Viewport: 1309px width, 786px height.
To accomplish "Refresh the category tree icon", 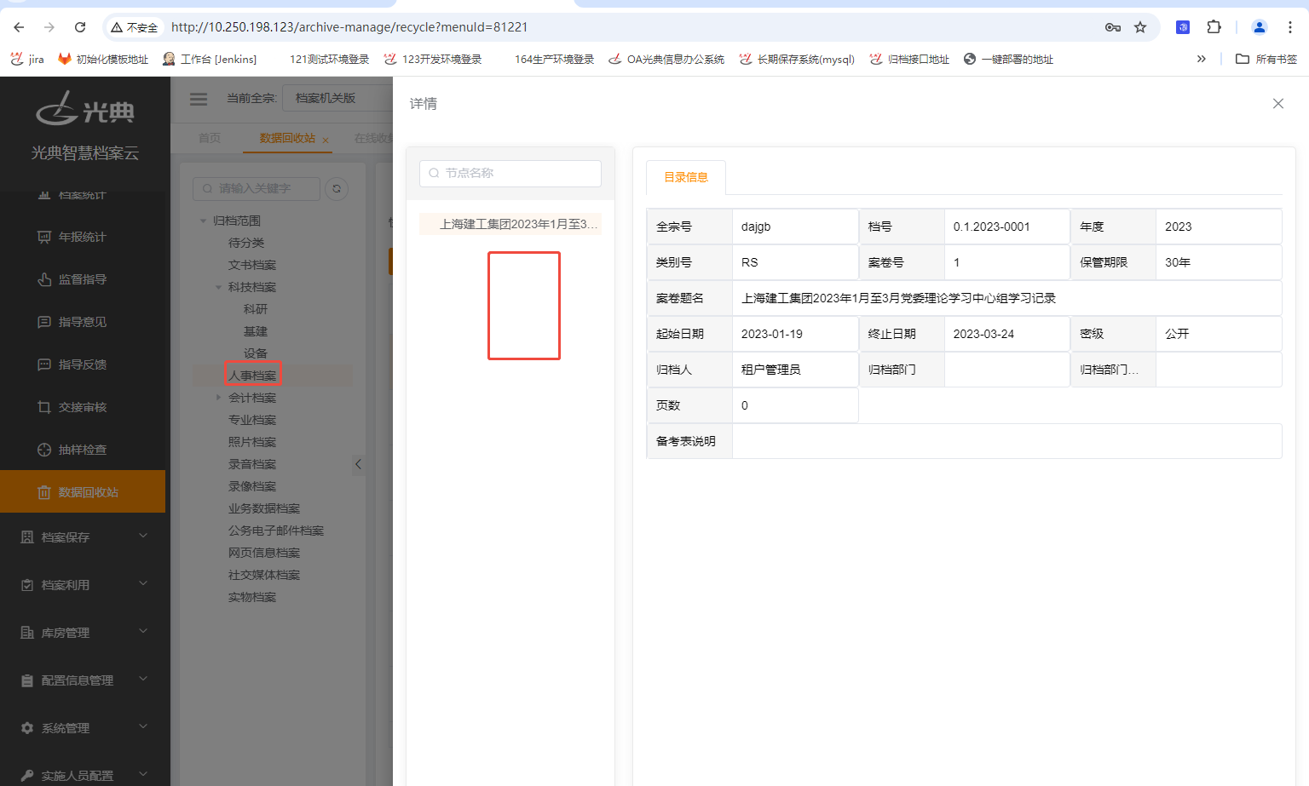I will (337, 188).
